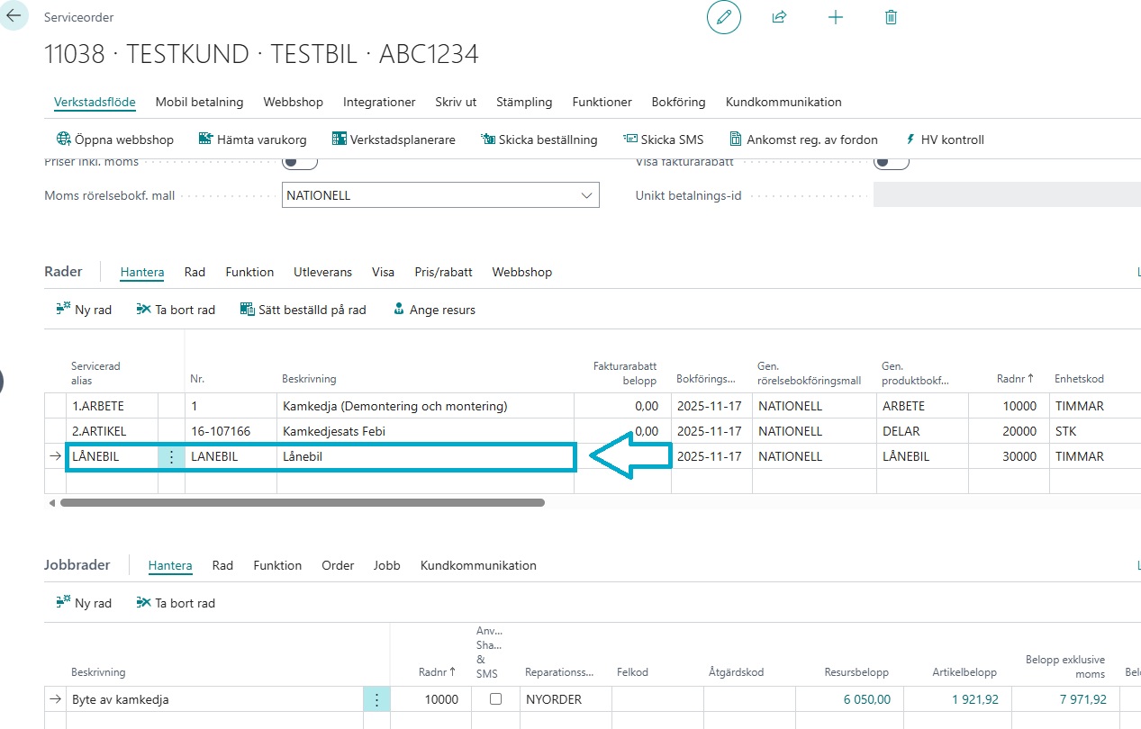Screen dimensions: 1141x729
Task: Open row menu for Byte av kamkedja
Action: click(x=376, y=699)
